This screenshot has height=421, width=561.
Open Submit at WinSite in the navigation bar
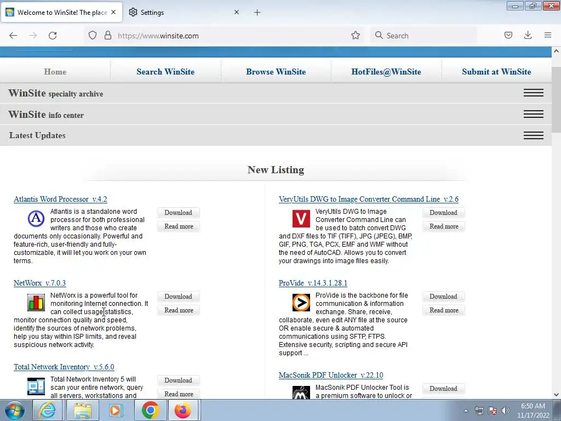(x=496, y=72)
